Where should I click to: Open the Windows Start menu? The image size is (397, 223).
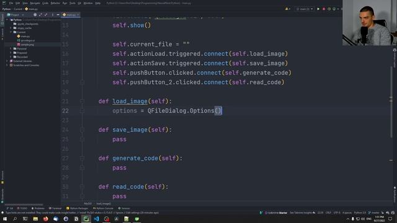[5, 219]
